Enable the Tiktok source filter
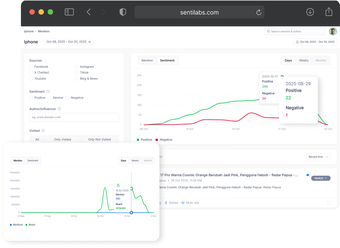340x248 pixels. pyautogui.click(x=76, y=72)
